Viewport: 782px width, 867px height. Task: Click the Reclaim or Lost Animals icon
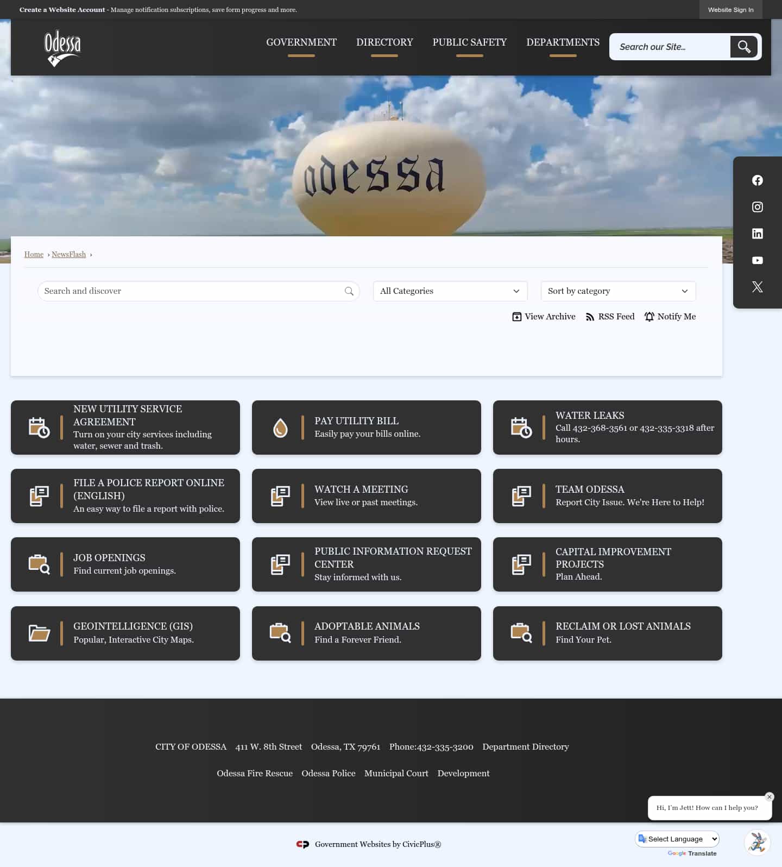(x=521, y=633)
